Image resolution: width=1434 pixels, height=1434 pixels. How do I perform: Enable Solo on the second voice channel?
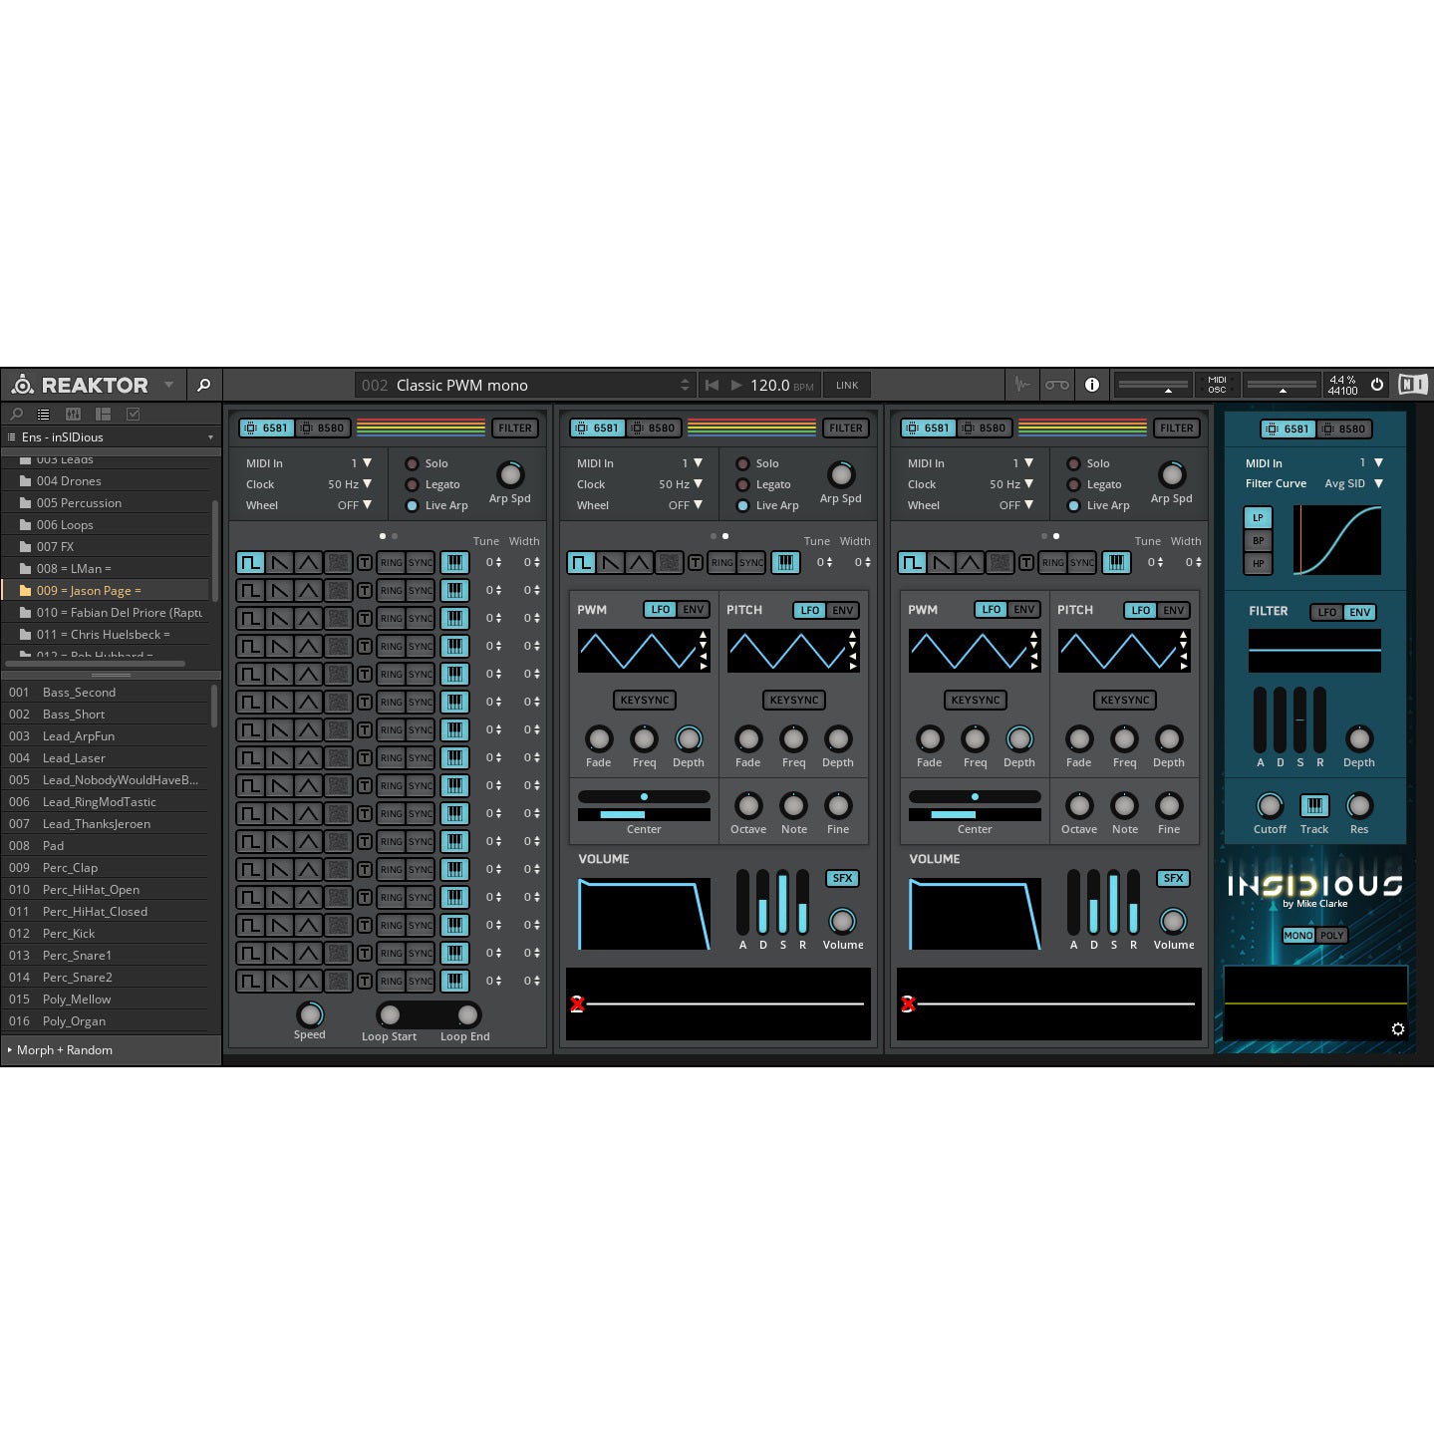(x=742, y=462)
